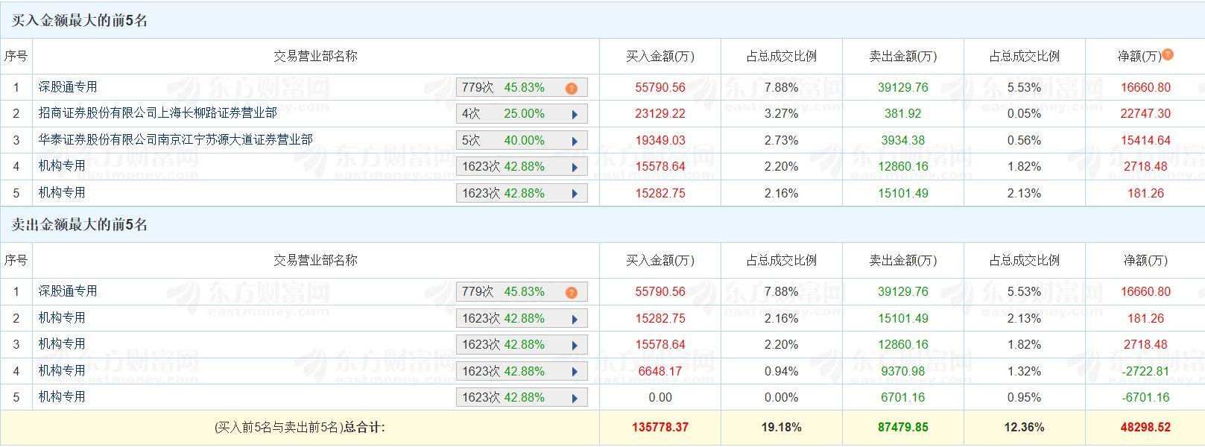Click the 4次 25.00% statistics box
Image resolution: width=1205 pixels, height=447 pixels.
(x=522, y=114)
